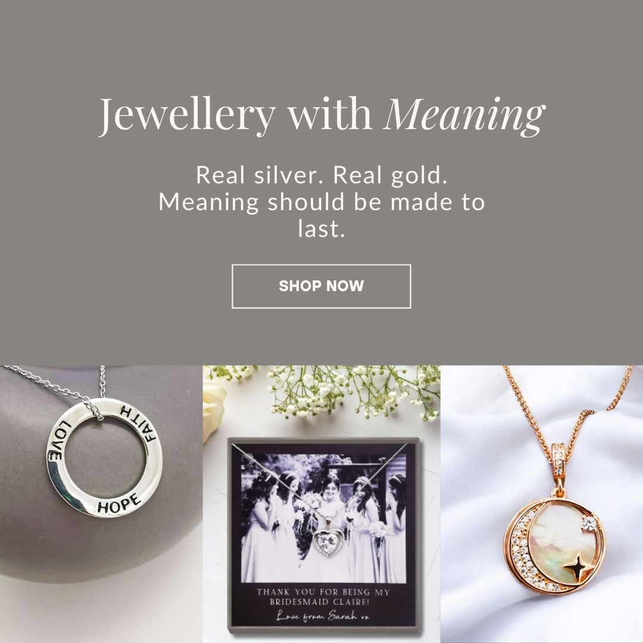Open the Faith Hope Love ring pendant image
643x643 pixels.
coord(101,504)
